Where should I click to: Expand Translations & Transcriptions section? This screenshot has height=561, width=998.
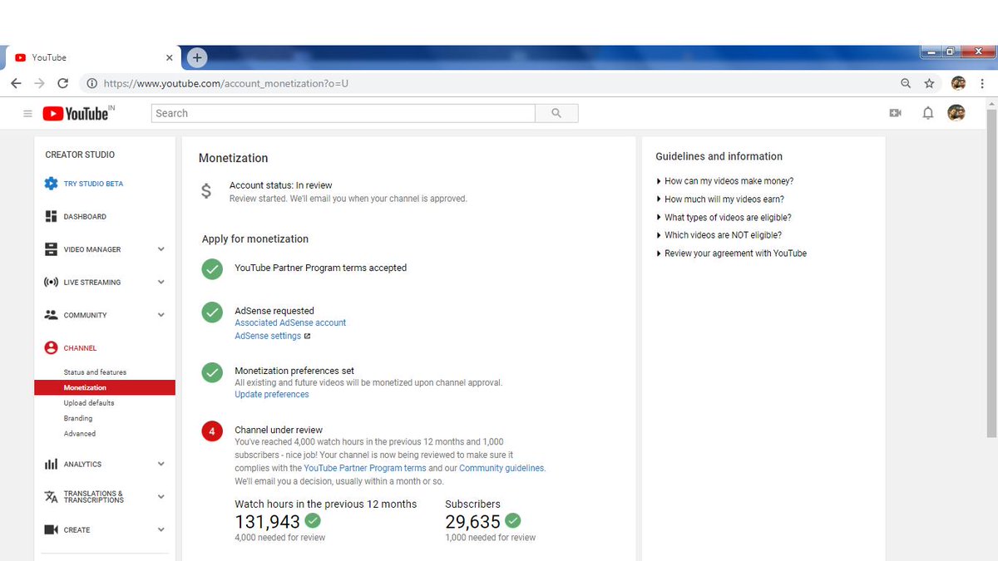[161, 497]
